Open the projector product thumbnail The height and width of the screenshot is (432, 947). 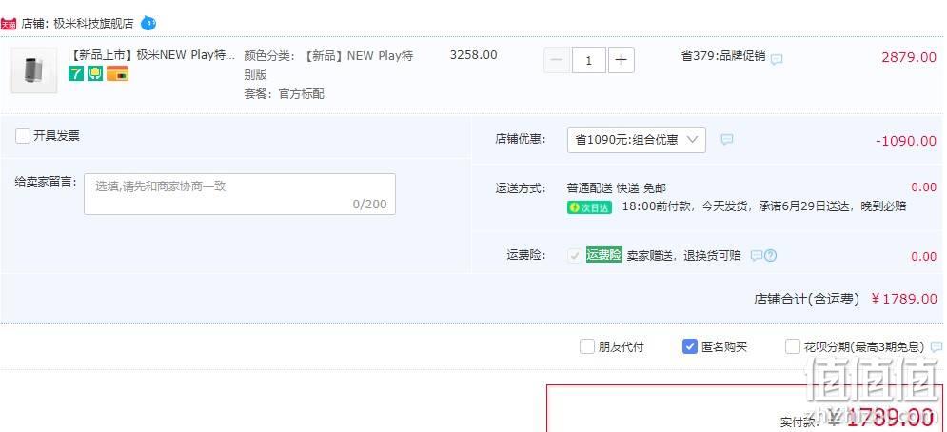point(34,70)
